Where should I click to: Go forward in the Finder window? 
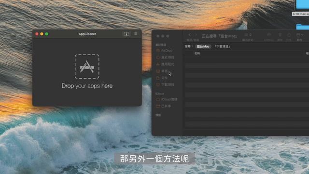(x=196, y=35)
